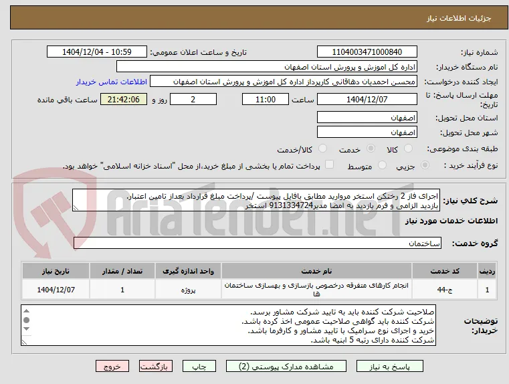Toggle the اسناد خزانه اسلامی payment checkbox
This screenshot has height=384, width=509.
(x=329, y=165)
